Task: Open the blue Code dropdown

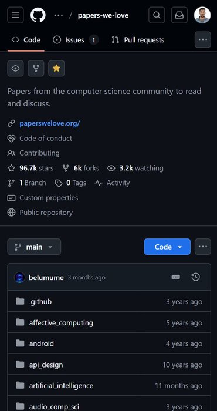Action: tap(167, 247)
